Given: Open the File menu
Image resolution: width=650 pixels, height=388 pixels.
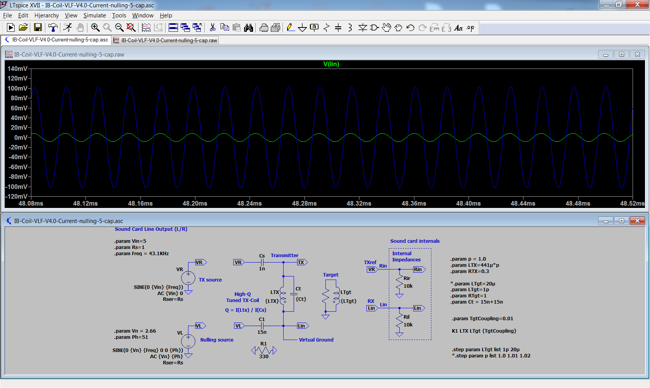Looking at the screenshot, I should pyautogui.click(x=7, y=15).
